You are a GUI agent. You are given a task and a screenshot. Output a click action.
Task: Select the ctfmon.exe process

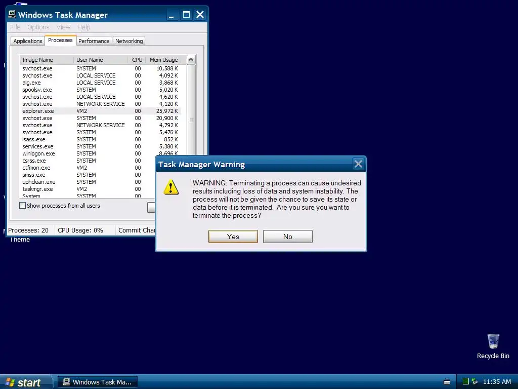pos(88,168)
